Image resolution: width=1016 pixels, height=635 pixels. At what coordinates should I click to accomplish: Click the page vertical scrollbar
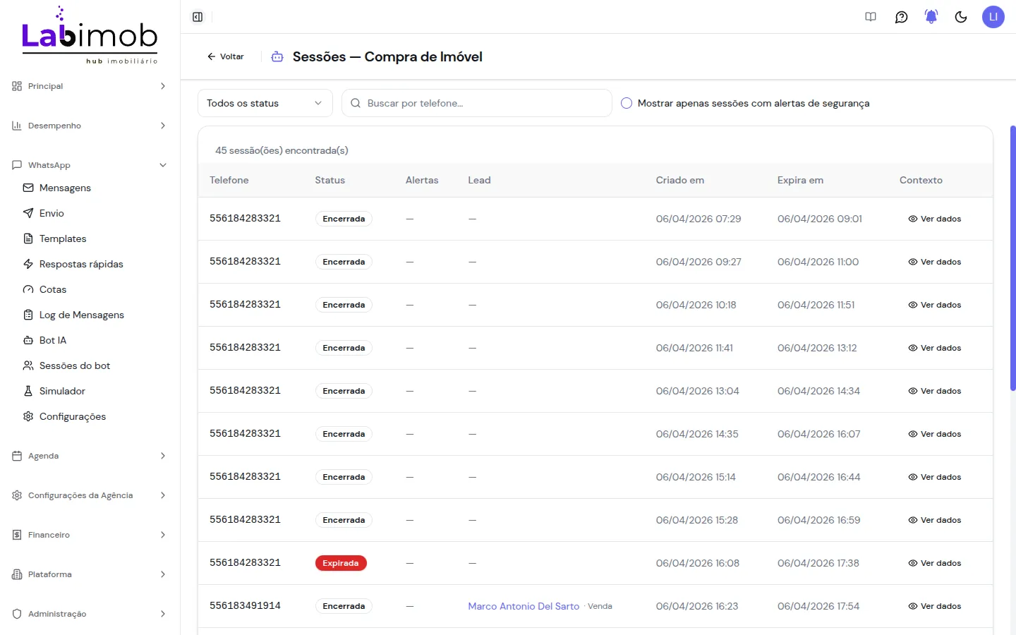[1012, 258]
